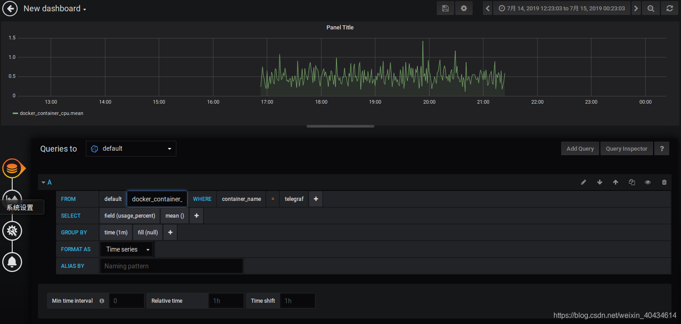Edit the mean () aggregation
Screen dimensions: 681x324
(x=175, y=216)
